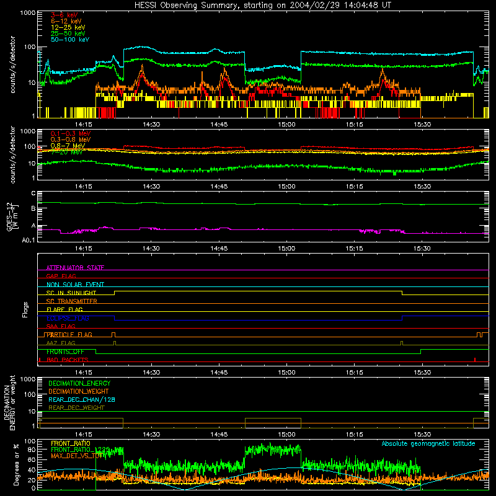Click the ECLIPSE_FLAG label
Image resolution: width=496 pixels, height=496 pixels.
[68, 318]
